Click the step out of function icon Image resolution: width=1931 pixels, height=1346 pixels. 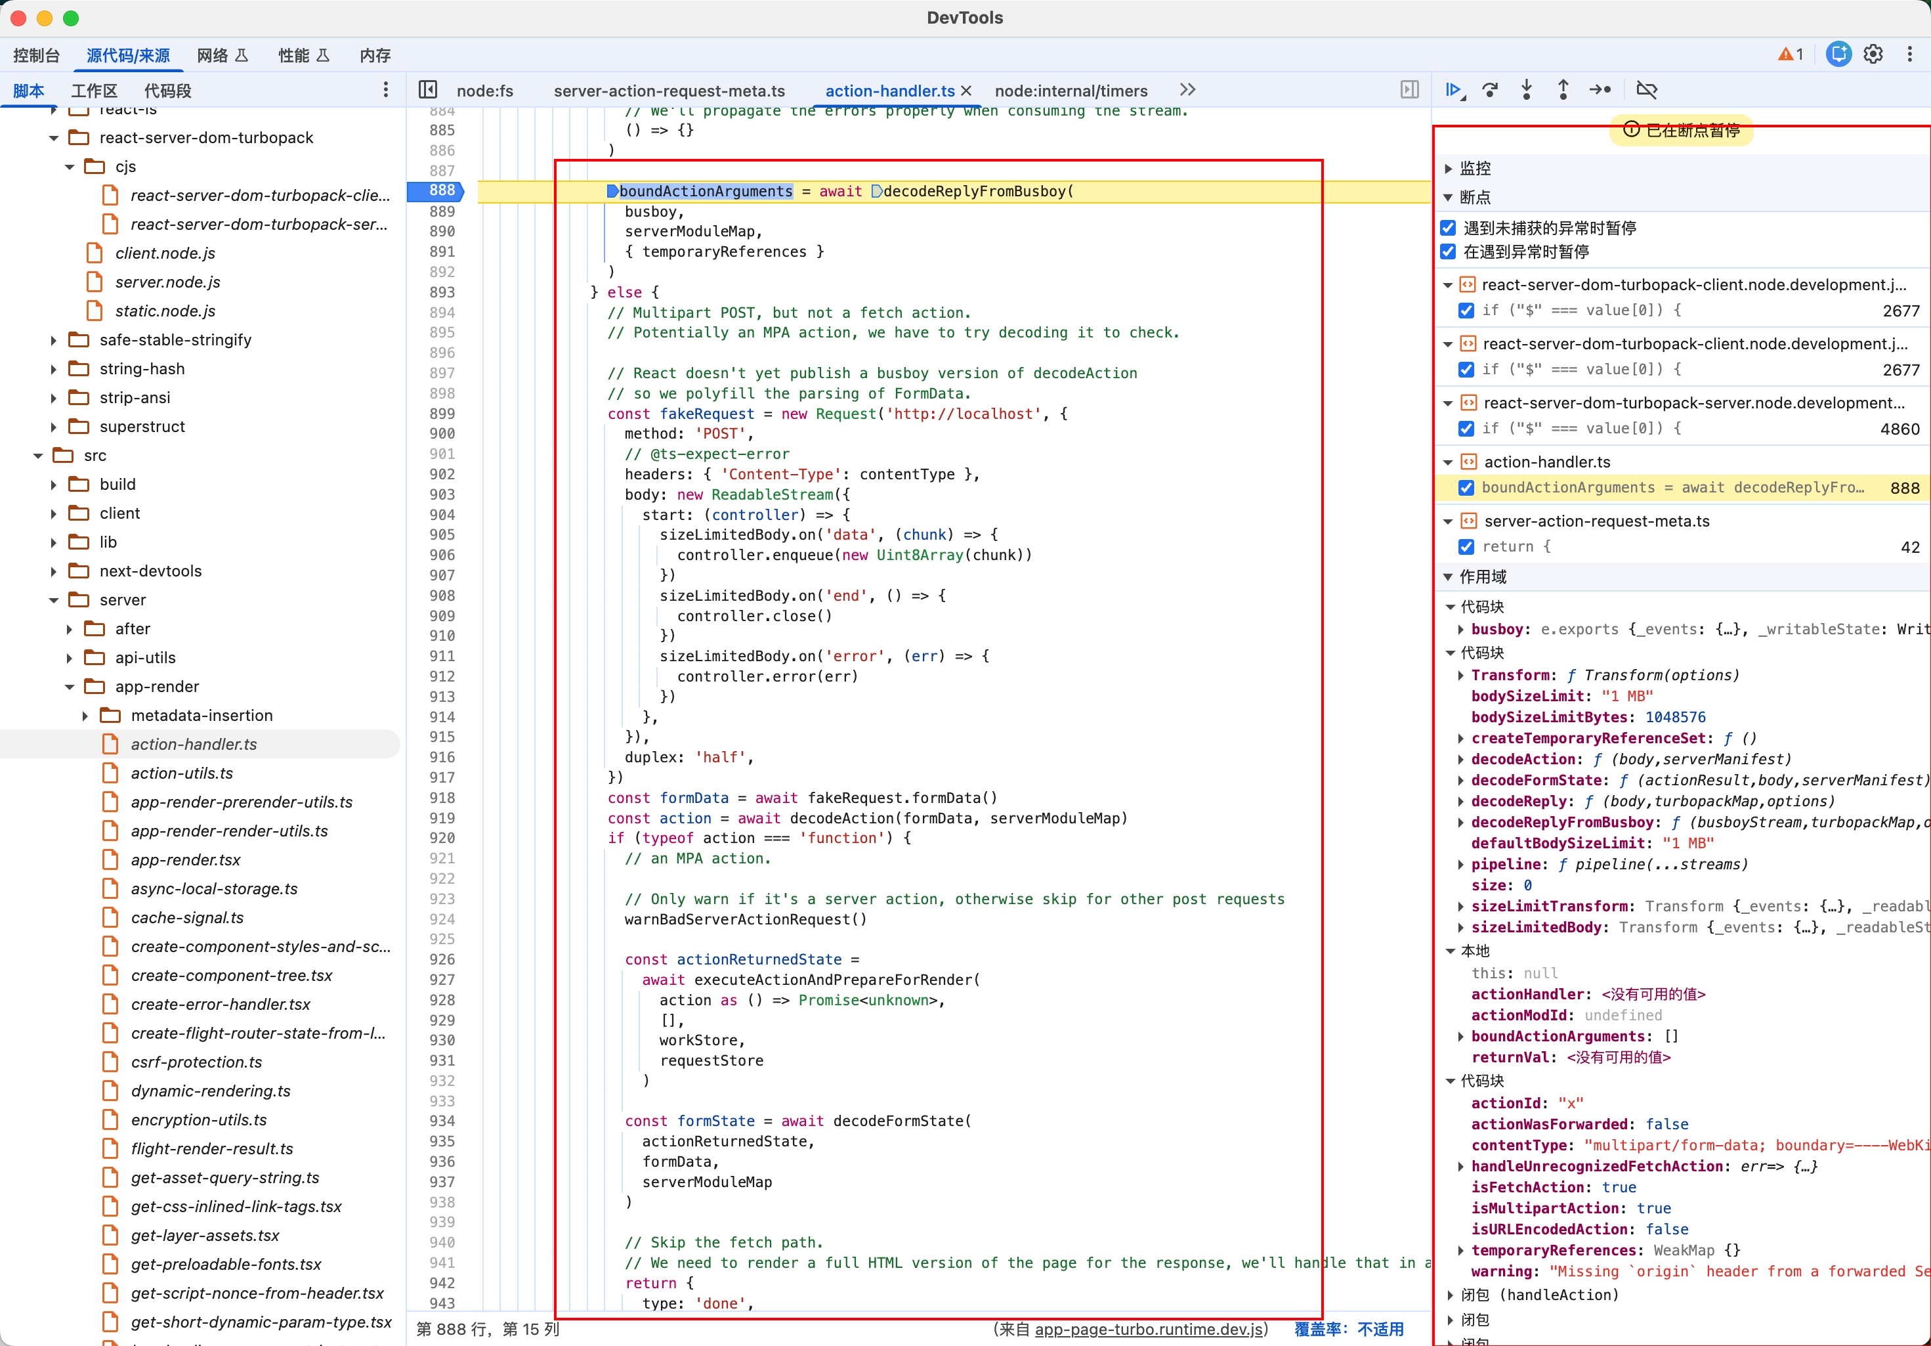(1563, 90)
